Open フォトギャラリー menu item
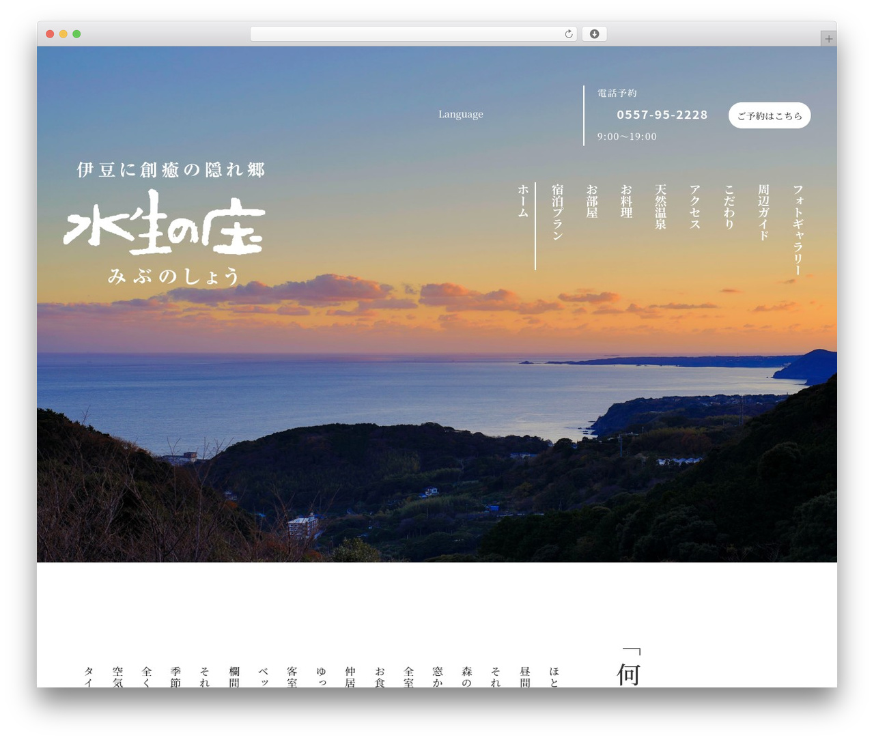Viewport: 874px width, 740px height. pyautogui.click(x=798, y=229)
